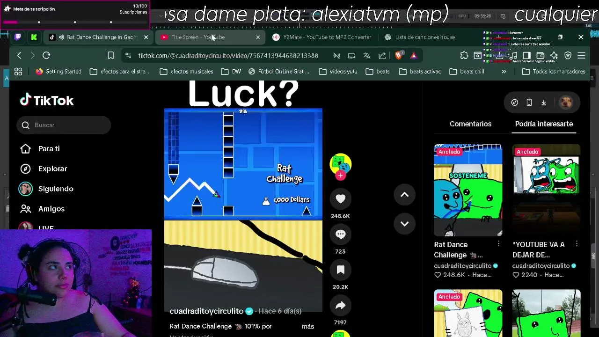Switch to the Y2Mate MP3 Converter tab
The height and width of the screenshot is (337, 599).
pyautogui.click(x=323, y=37)
